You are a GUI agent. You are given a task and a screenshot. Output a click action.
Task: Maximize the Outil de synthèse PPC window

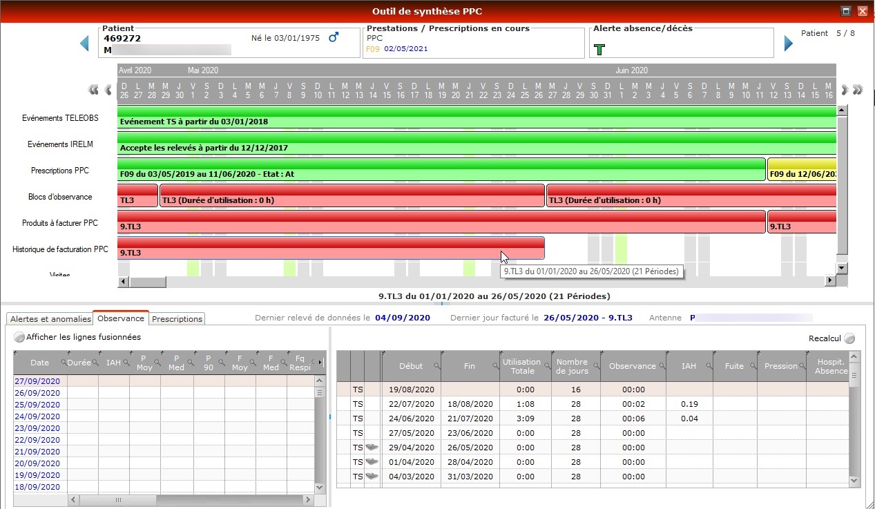coord(845,11)
